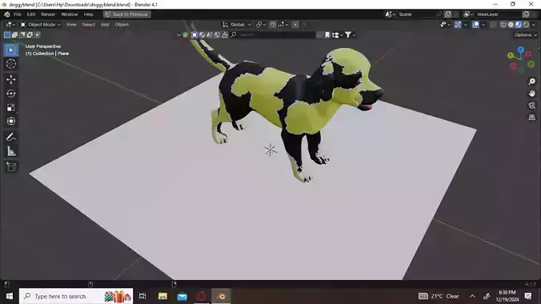
Task: Switch to wireframe shading mode
Action: [x=503, y=25]
